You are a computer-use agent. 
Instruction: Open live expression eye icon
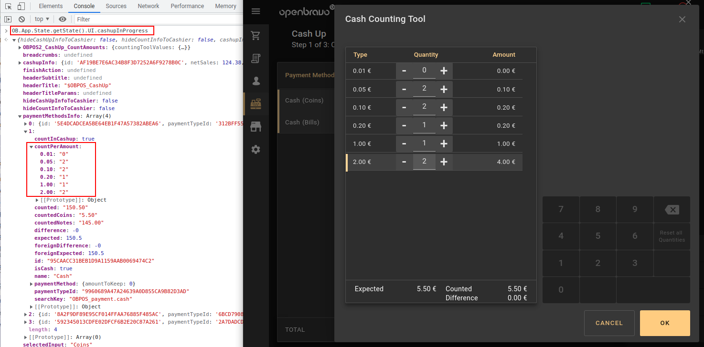[63, 19]
